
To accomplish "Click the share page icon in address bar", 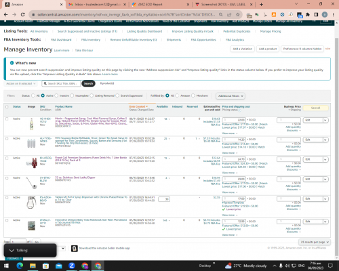I will coord(229,14).
